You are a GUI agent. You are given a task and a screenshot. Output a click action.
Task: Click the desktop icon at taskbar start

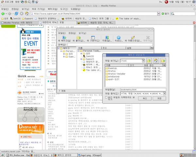click(3, 155)
